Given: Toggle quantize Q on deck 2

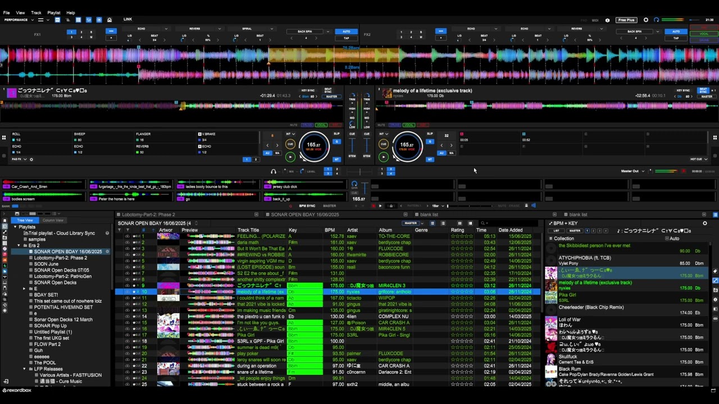Looking at the screenshot, I should 430,141.
